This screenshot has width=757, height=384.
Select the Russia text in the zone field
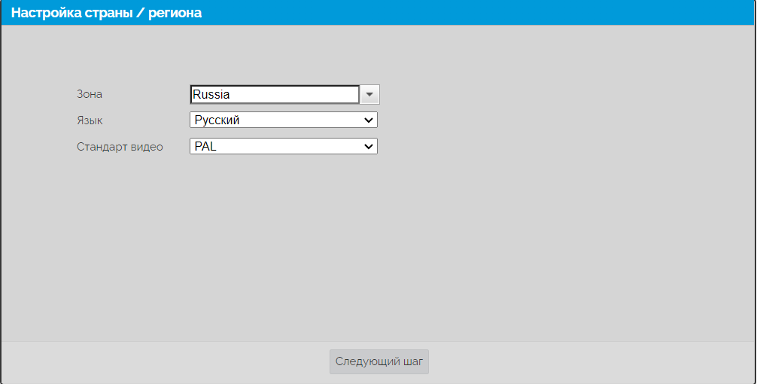point(211,95)
